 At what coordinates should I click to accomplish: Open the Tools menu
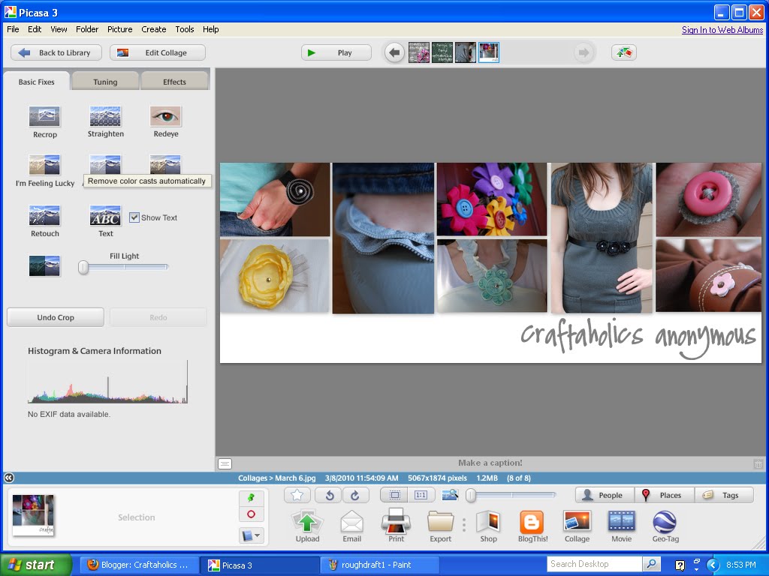tap(185, 29)
